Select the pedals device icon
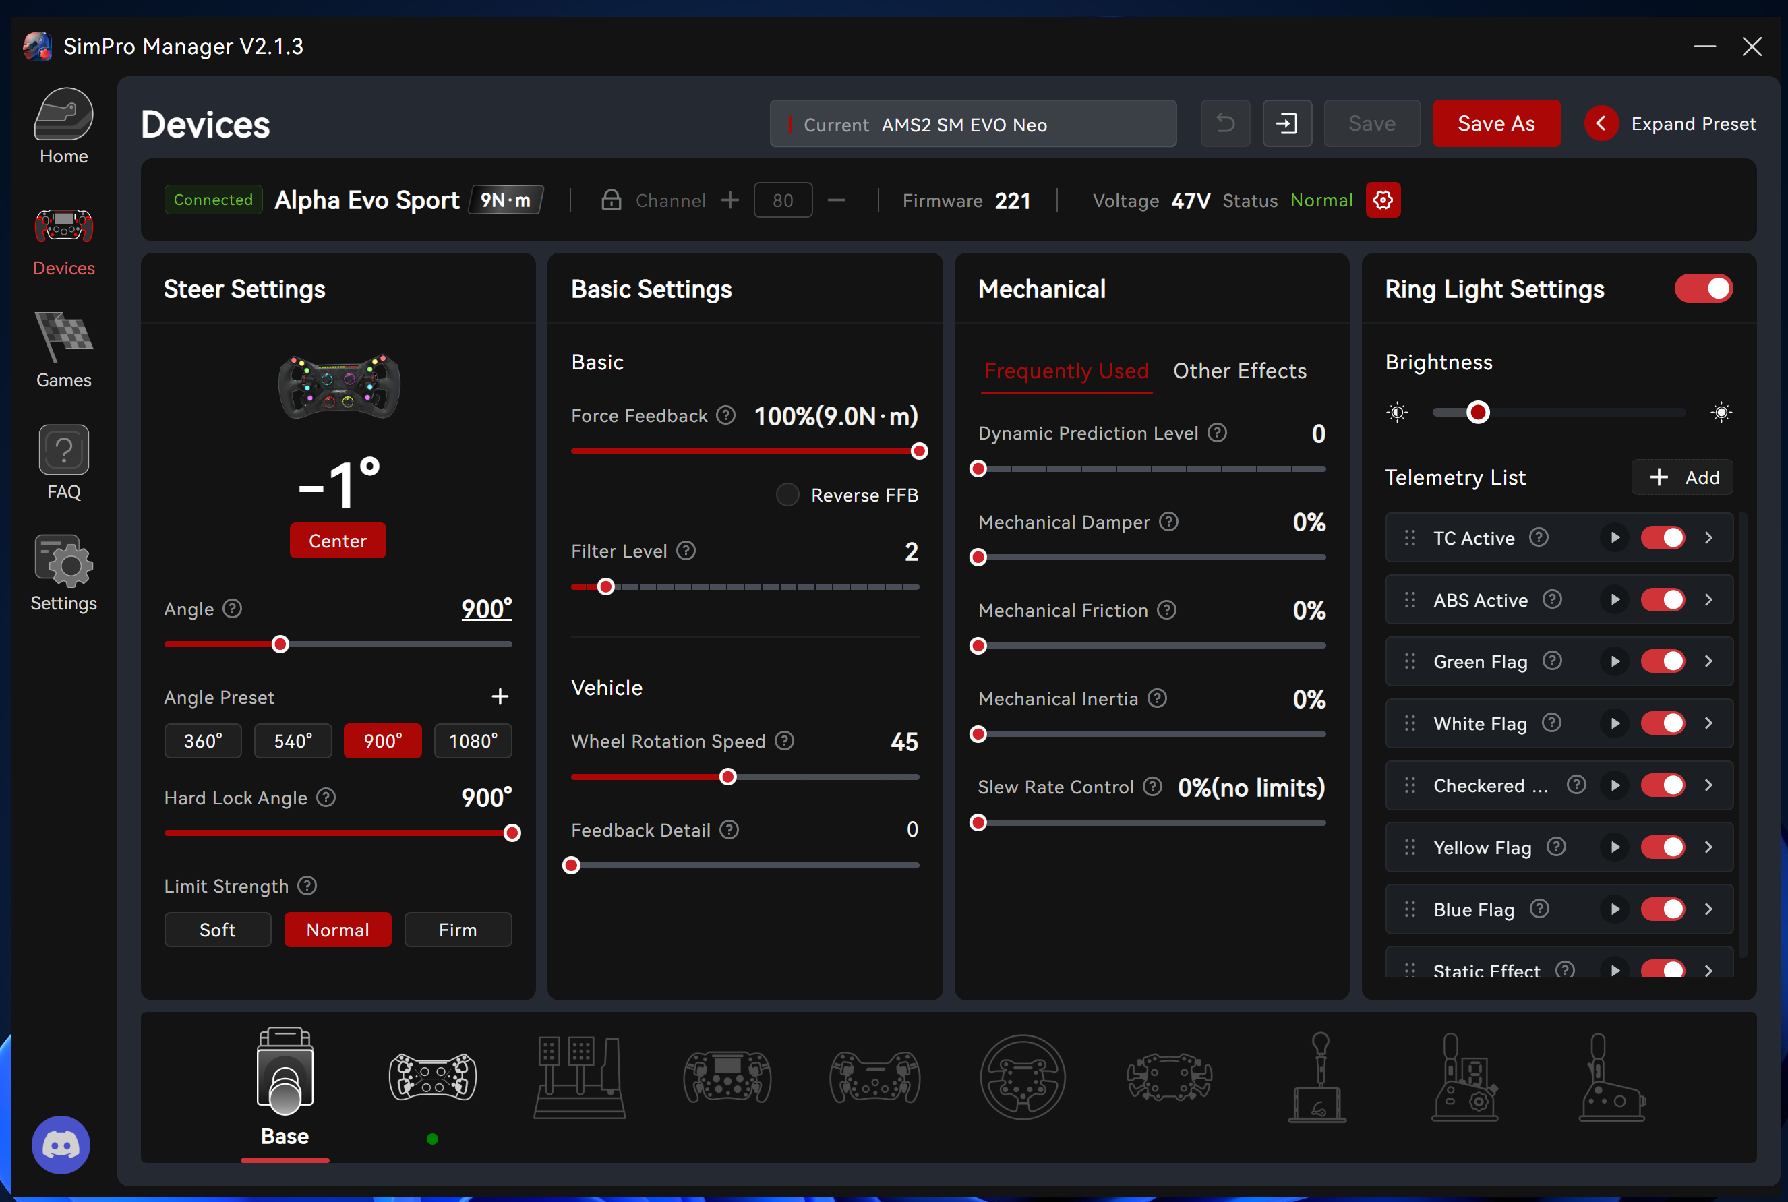The width and height of the screenshot is (1788, 1202). [x=580, y=1077]
